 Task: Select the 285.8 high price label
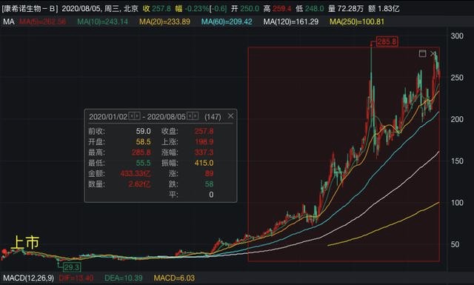tap(387, 41)
